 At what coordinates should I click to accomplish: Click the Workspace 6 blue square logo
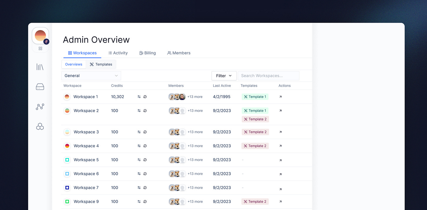[x=67, y=174]
